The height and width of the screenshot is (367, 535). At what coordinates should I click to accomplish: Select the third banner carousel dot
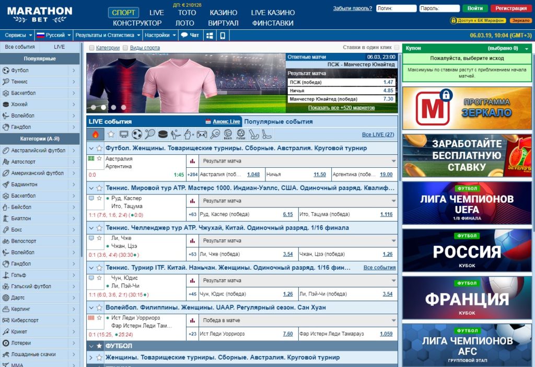pos(113,107)
